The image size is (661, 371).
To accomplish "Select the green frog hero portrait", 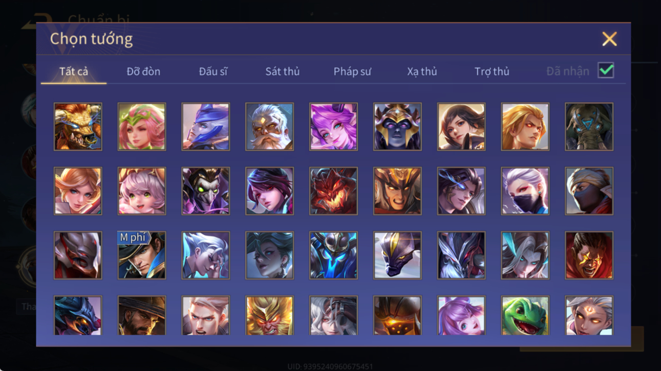I will pyautogui.click(x=525, y=315).
